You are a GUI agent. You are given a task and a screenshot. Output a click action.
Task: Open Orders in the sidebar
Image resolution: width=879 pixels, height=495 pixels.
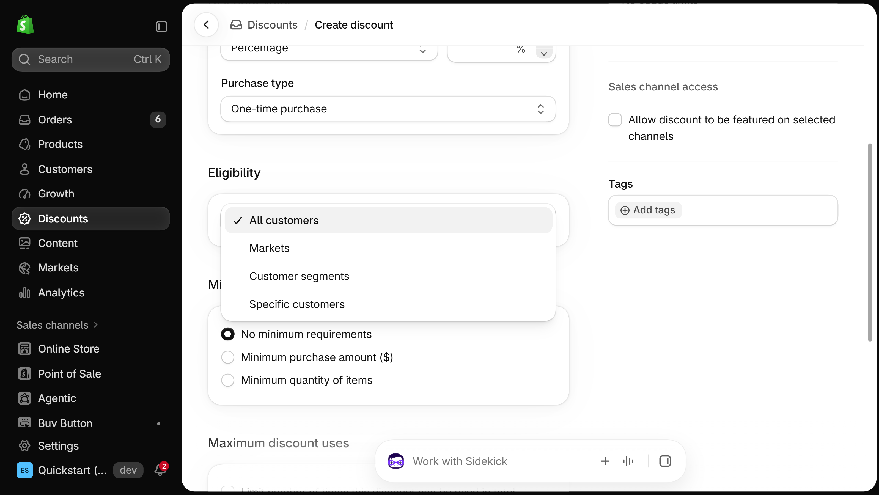pos(90,119)
